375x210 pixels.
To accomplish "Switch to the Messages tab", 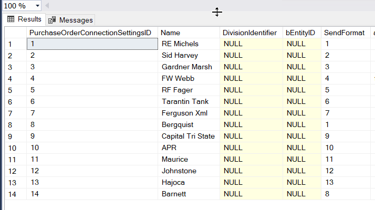I will 70,20.
